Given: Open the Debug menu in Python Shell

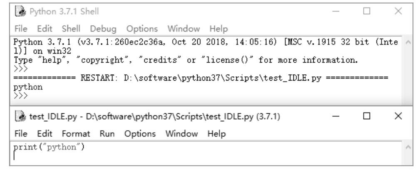Looking at the screenshot, I should pos(103,29).
